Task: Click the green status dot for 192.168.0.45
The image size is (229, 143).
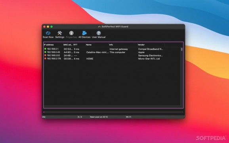Action: click(x=45, y=52)
